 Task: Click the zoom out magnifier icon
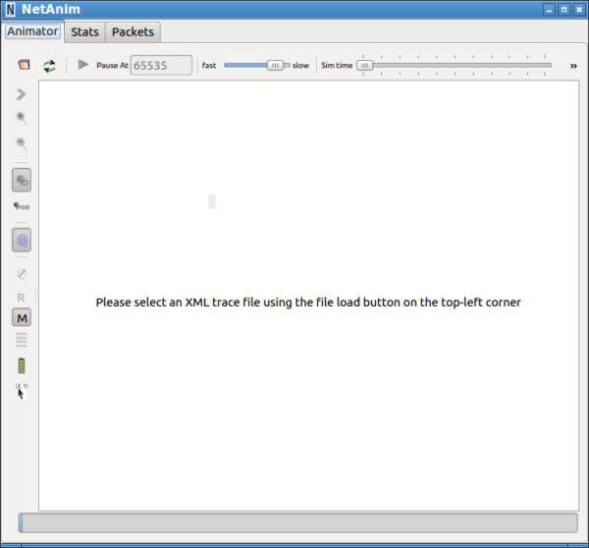point(22,144)
